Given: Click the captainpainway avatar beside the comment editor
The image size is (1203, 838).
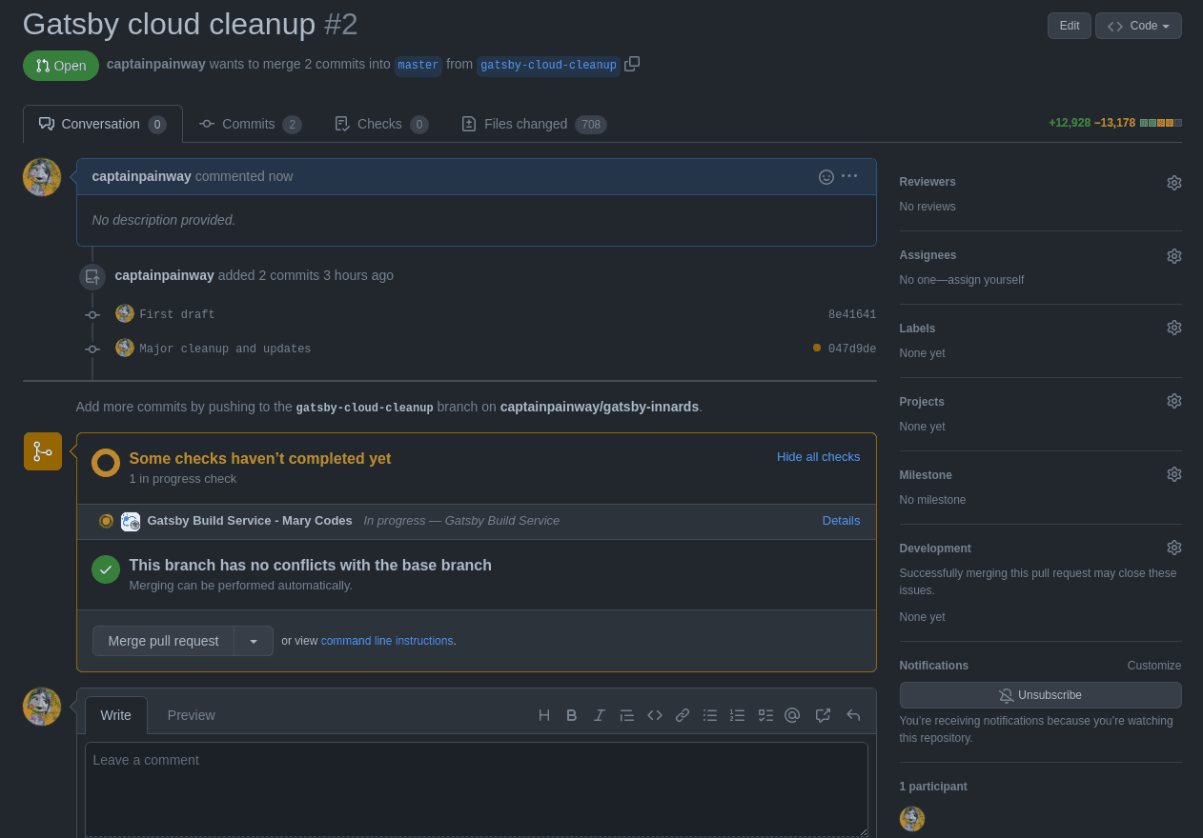Looking at the screenshot, I should pyautogui.click(x=42, y=707).
